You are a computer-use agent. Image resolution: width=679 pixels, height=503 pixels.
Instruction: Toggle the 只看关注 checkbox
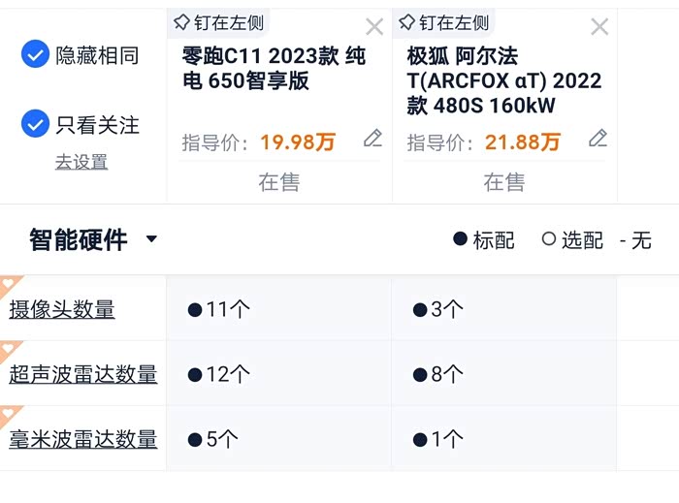click(36, 124)
